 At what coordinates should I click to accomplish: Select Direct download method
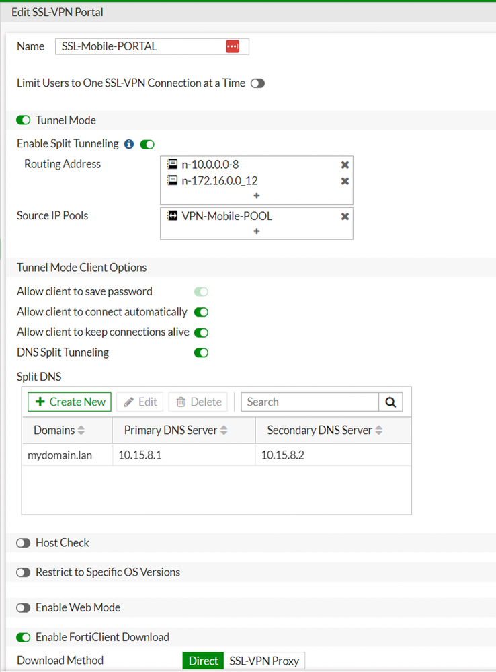coord(203,661)
